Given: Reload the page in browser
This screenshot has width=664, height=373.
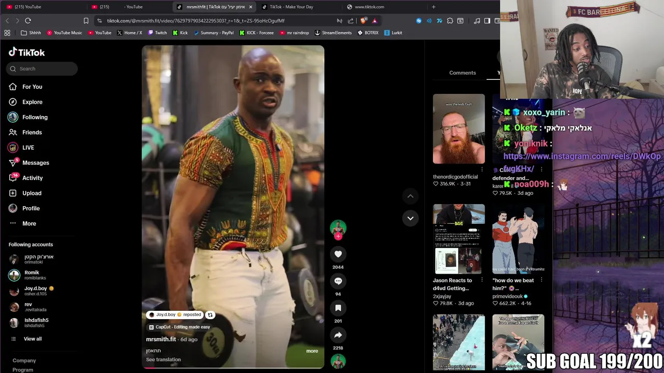Looking at the screenshot, I should pyautogui.click(x=28, y=21).
